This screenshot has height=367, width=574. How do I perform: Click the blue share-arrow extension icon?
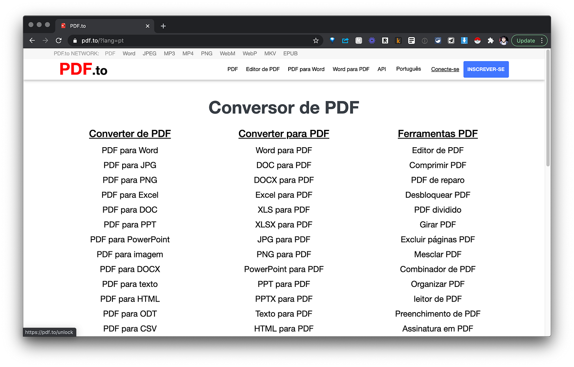point(345,40)
